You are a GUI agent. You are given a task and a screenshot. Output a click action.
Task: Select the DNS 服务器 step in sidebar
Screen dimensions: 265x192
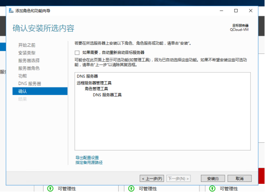30,84
